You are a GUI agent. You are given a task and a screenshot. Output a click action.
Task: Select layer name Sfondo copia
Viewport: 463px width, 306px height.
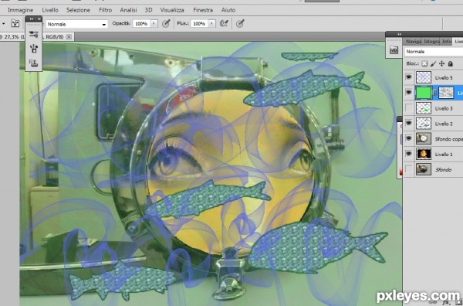pos(448,139)
